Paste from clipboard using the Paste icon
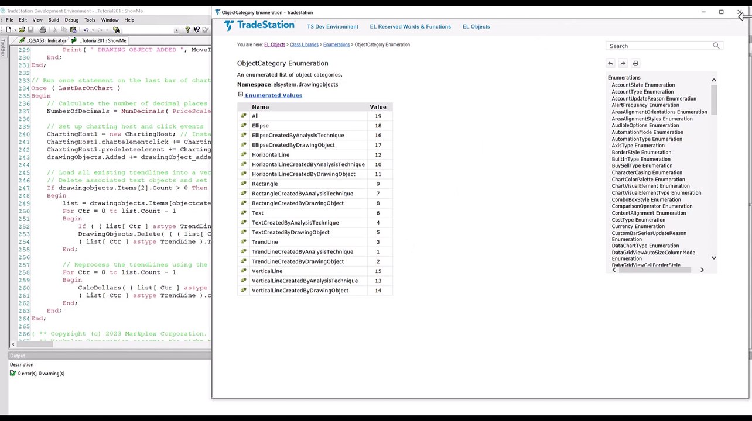 [73, 30]
